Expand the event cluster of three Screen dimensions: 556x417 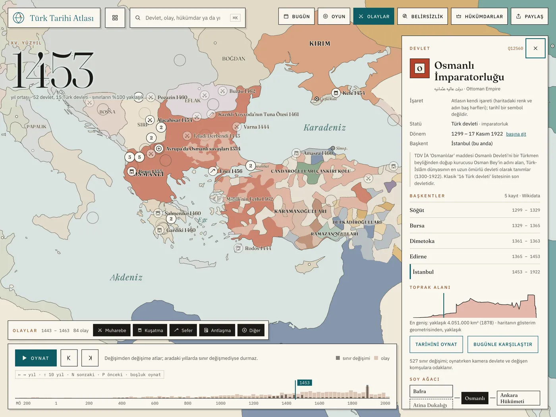129,157
